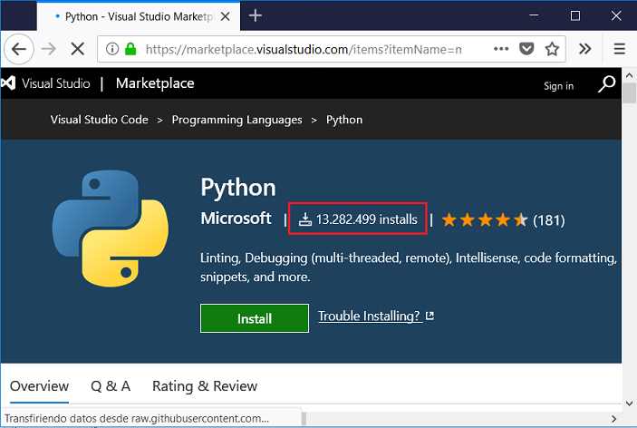
Task: Click the browser forward arrow
Action: (x=49, y=49)
